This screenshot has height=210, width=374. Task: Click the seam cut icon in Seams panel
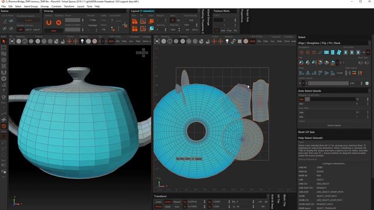(x=5, y=22)
